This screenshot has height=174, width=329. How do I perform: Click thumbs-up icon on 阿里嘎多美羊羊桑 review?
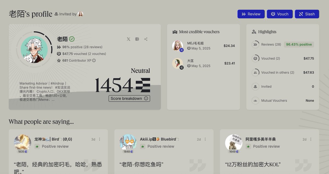248,147
